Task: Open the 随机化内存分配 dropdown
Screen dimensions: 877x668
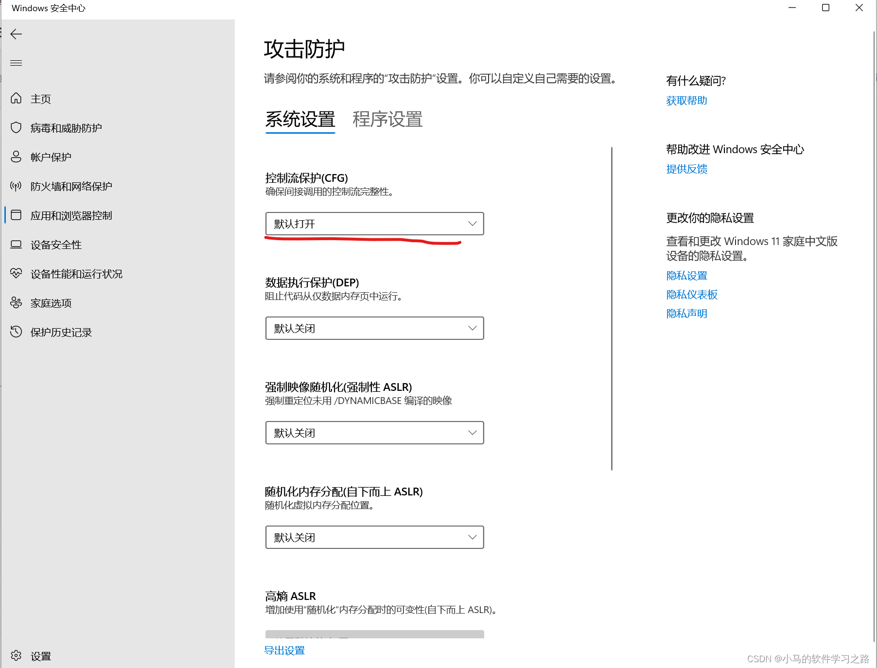Action: pos(375,537)
